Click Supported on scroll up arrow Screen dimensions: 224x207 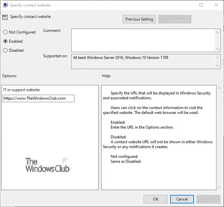pyautogui.click(x=217, y=58)
